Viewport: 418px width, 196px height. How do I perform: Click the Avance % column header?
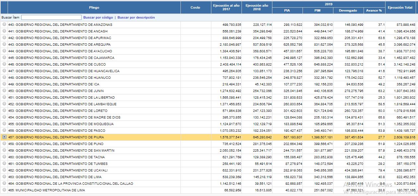coord(374,11)
